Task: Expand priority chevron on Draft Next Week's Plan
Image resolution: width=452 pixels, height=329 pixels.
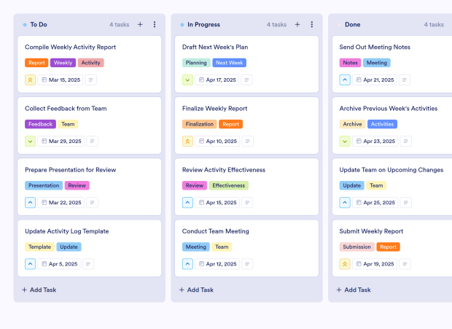Action: tap(187, 80)
